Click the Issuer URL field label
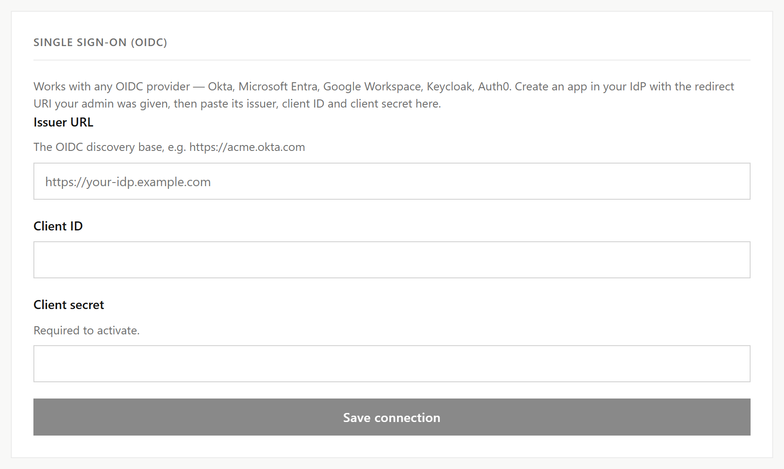The height and width of the screenshot is (469, 784). click(x=63, y=122)
